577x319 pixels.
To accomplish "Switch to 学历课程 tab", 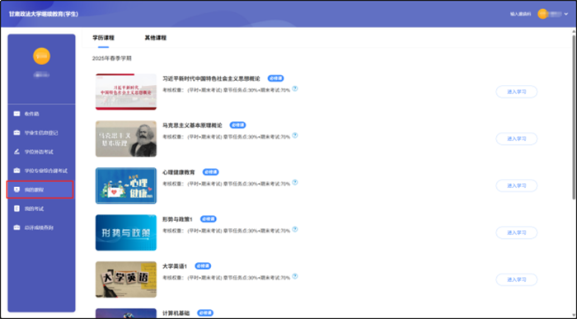I will tap(103, 38).
